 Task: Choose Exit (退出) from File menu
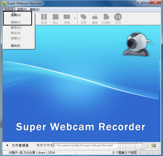(19, 46)
